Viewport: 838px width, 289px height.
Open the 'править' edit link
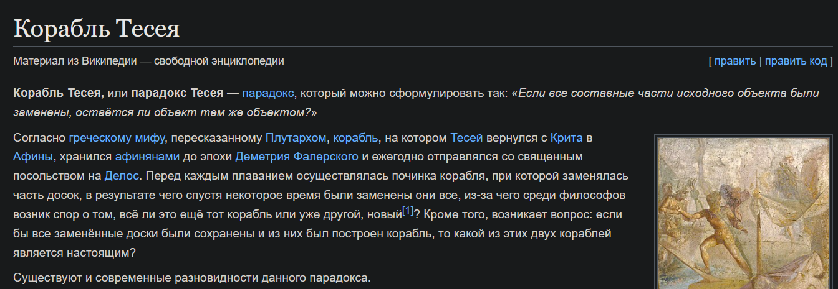(734, 61)
